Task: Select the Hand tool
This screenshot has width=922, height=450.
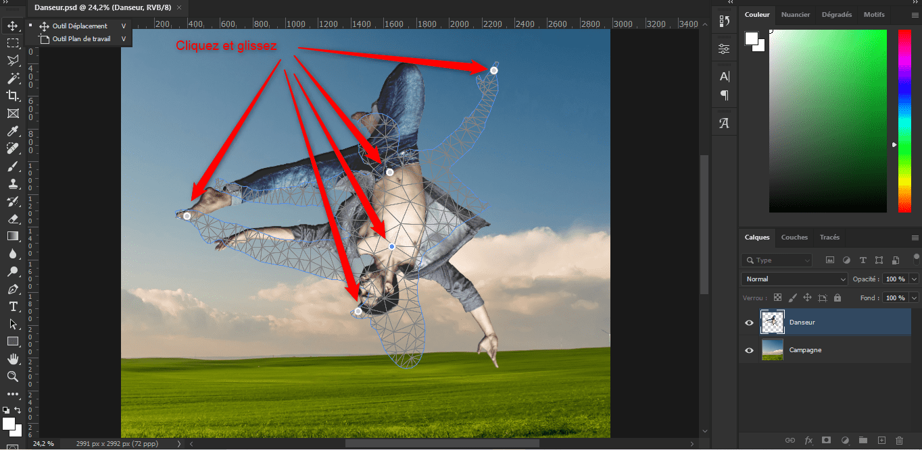Action: [x=12, y=359]
